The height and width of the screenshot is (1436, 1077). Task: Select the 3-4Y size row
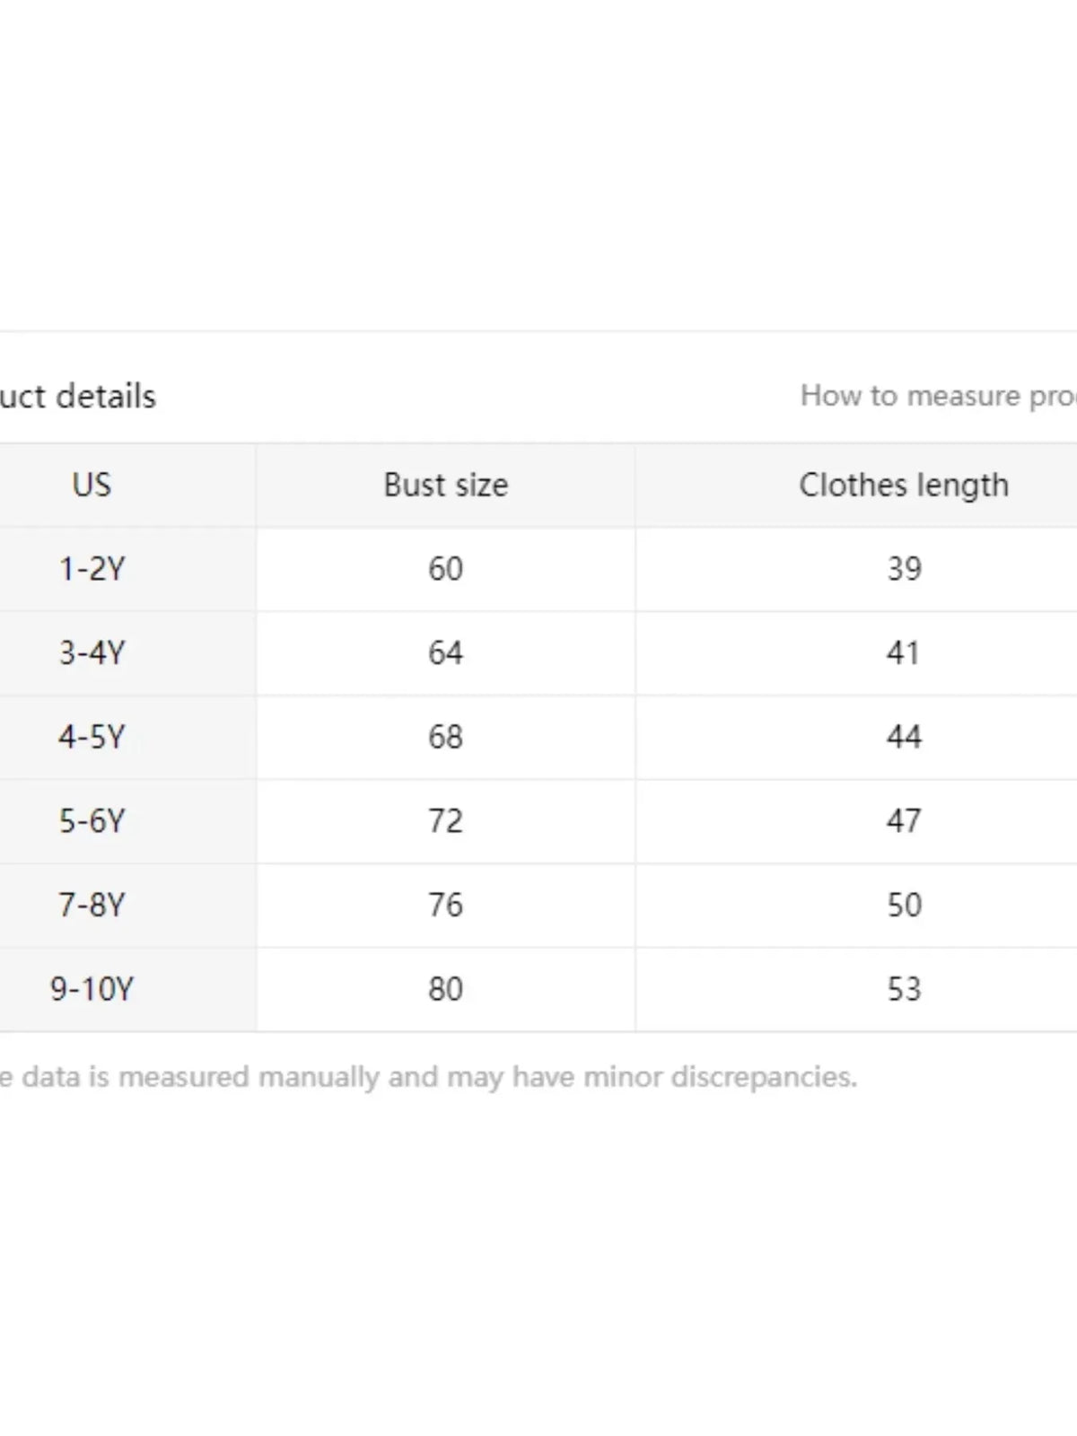(538, 653)
